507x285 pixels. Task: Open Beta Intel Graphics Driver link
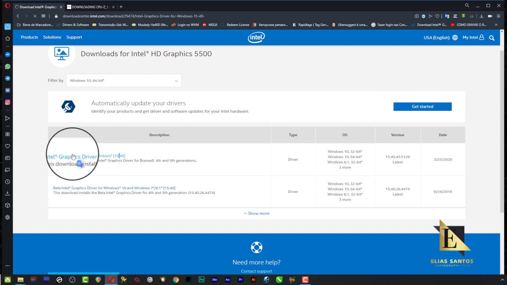[114, 188]
